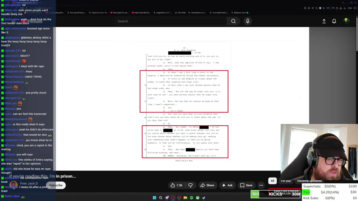Open Windows taskbar search

coord(161,198)
